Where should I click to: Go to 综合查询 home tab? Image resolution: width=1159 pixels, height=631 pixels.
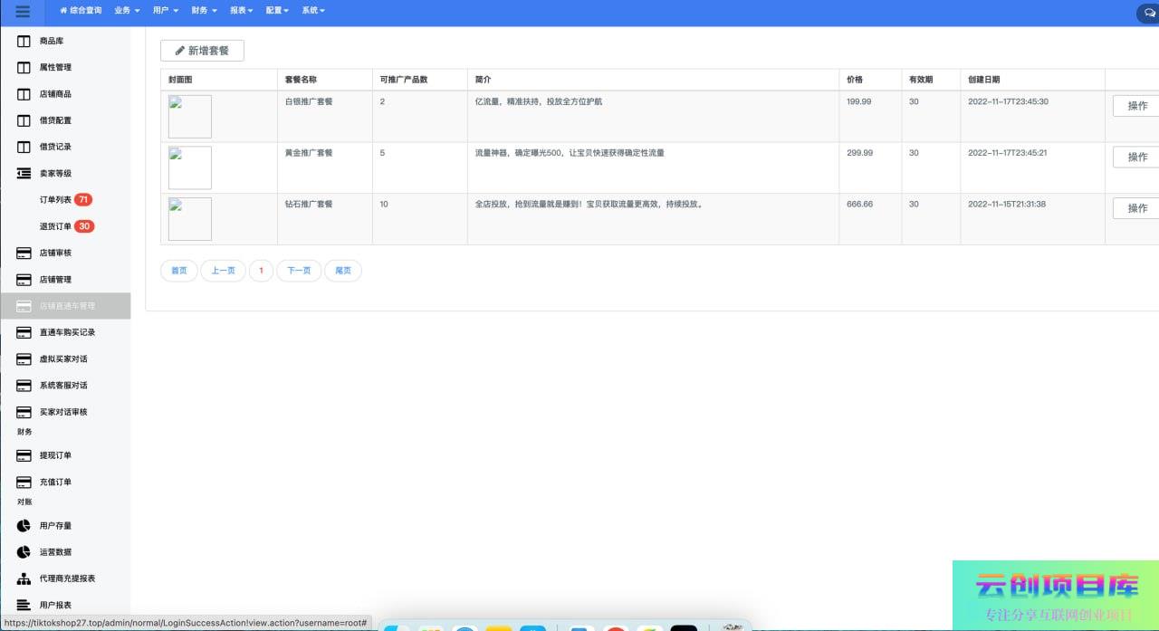tap(81, 11)
